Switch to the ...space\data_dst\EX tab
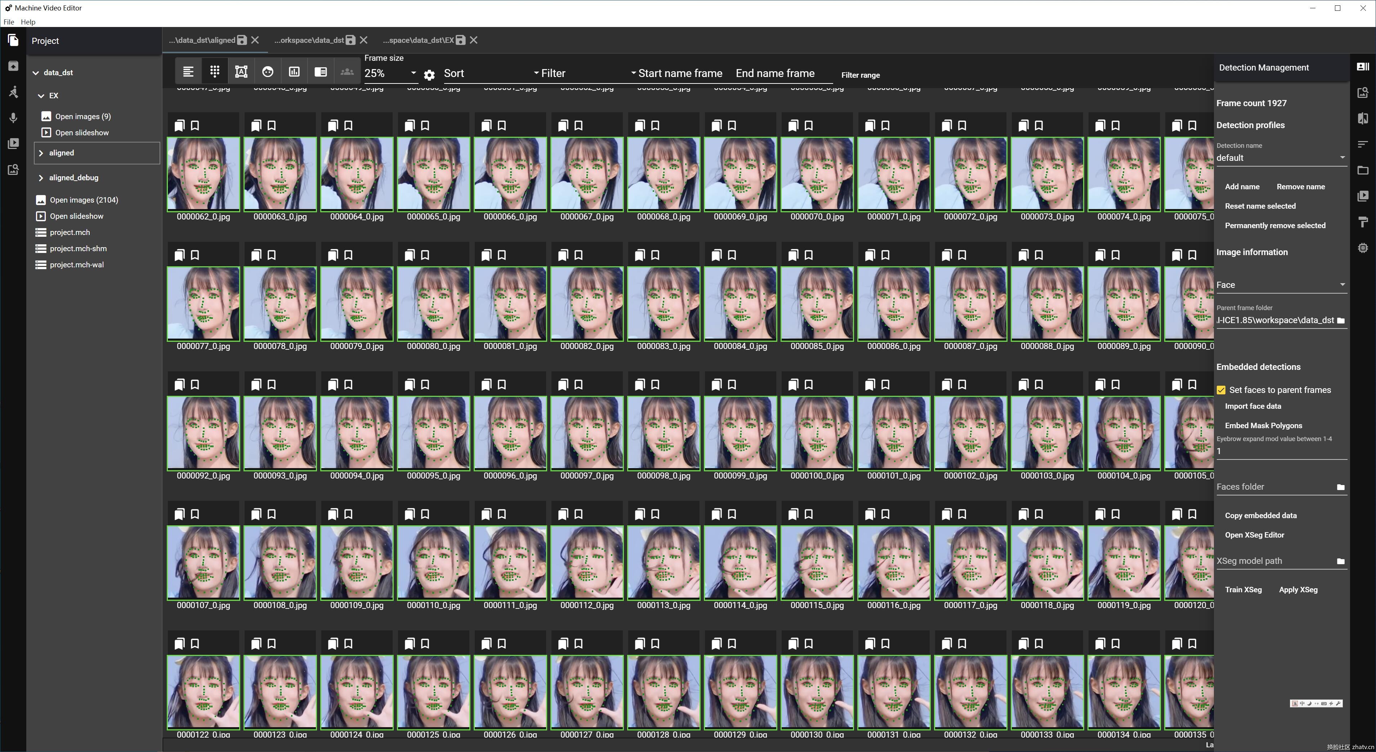 pyautogui.click(x=418, y=40)
